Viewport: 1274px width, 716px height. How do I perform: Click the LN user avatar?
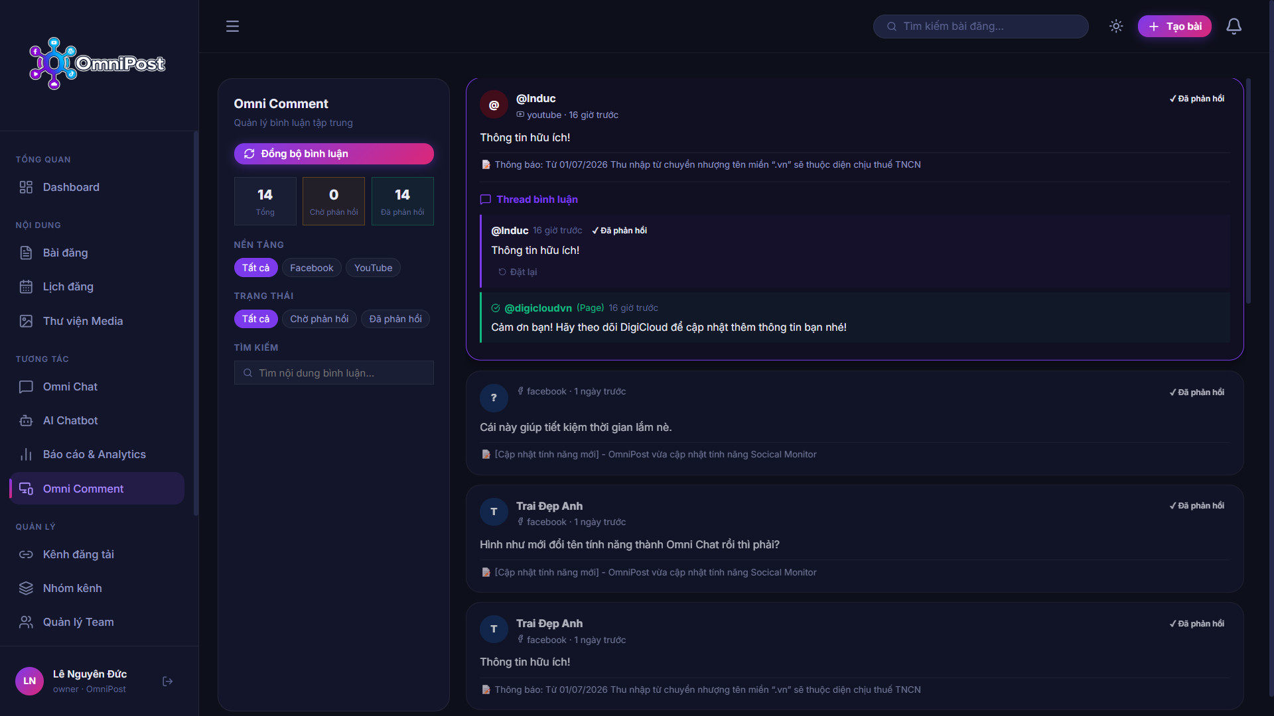tap(29, 682)
